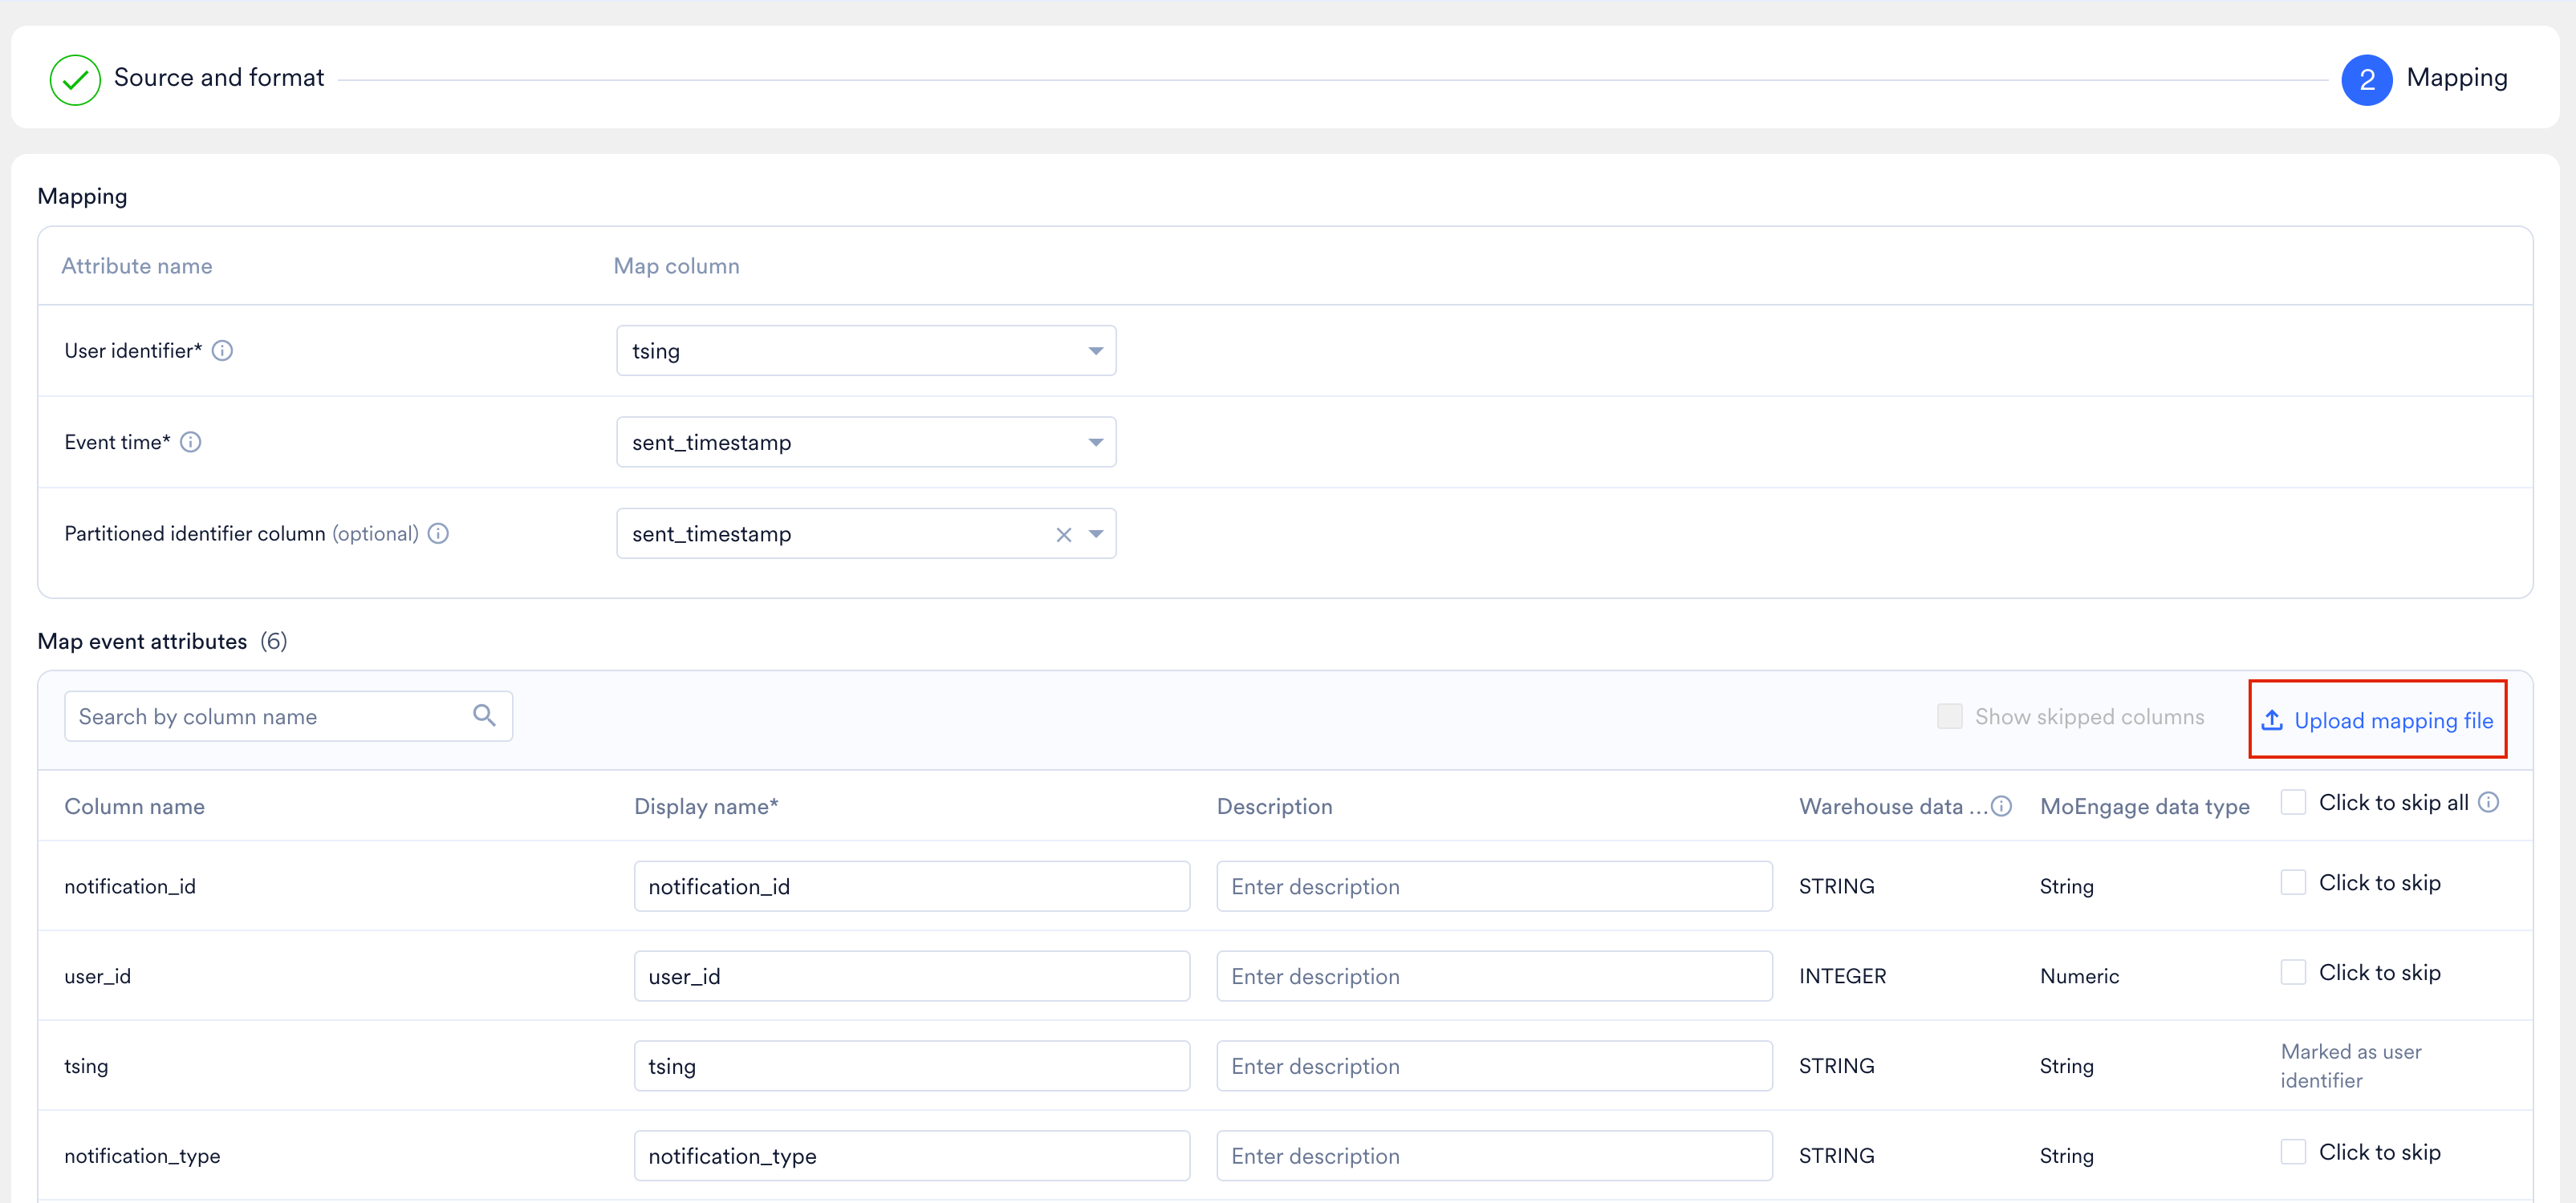Click the Numeric MoEngage type cell

[x=2079, y=976]
